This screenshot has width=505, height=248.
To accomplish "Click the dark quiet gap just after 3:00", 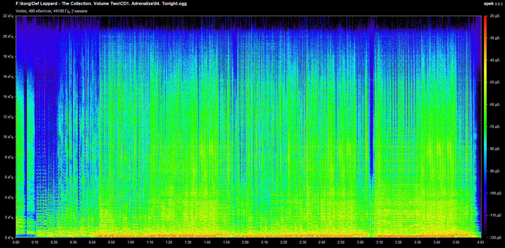I will [371, 105].
